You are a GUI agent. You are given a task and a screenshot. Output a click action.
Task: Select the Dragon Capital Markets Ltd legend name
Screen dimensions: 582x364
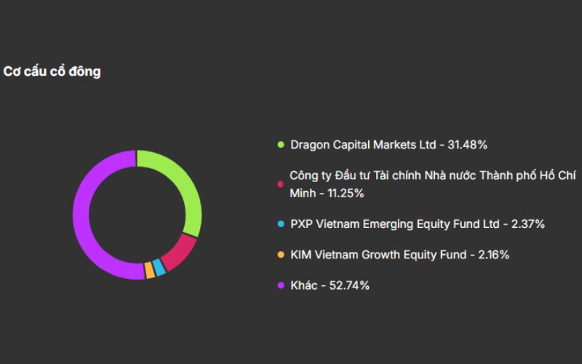[x=362, y=145]
